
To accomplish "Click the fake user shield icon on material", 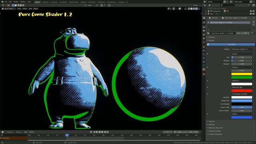I will [243, 33].
